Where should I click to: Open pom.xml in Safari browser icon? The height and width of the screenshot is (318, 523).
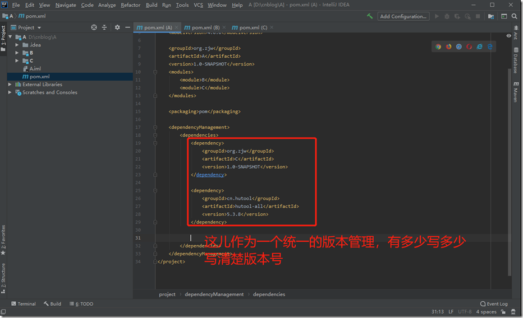click(459, 46)
